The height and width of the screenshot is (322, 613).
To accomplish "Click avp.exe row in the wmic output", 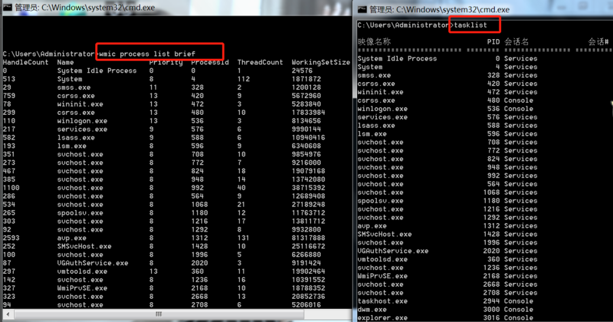I will [73, 238].
